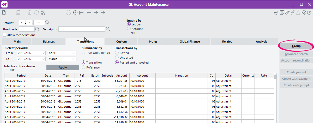
Task: Open the chain link icon
Action: click(x=293, y=12)
